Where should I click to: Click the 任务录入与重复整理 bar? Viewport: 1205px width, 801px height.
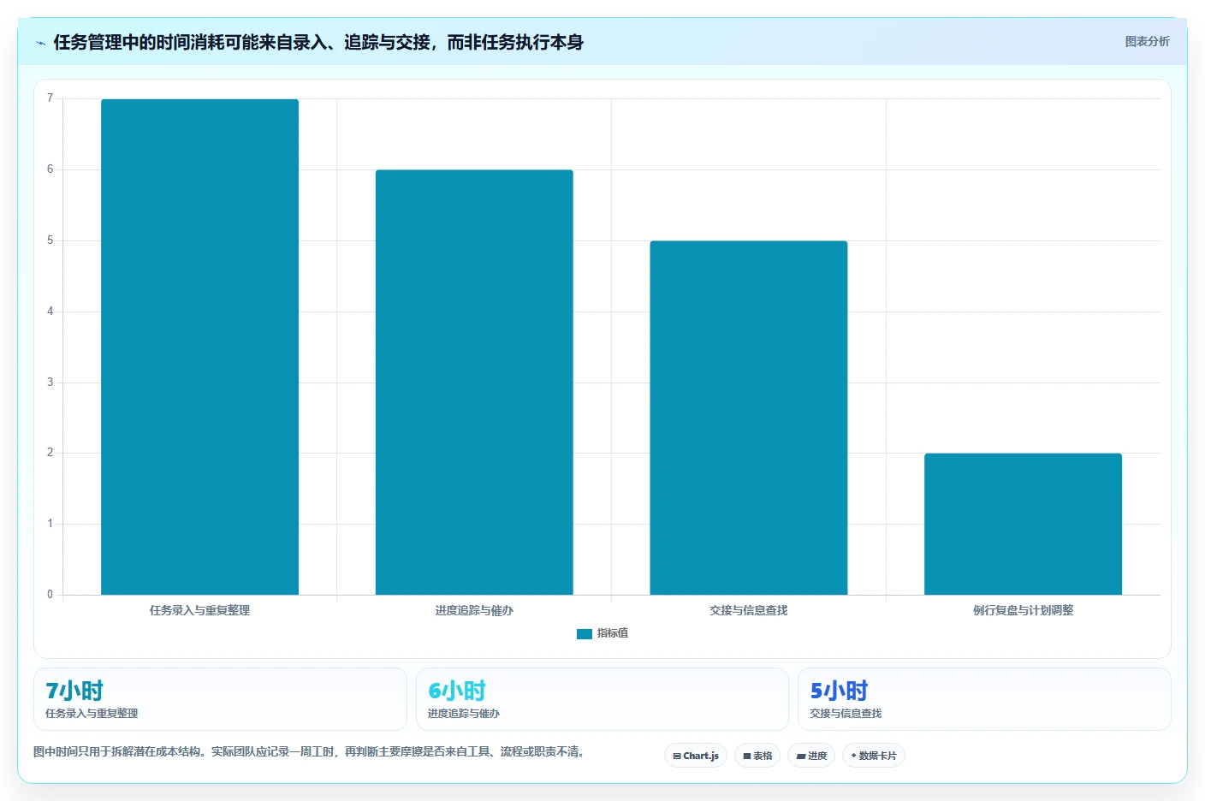point(199,347)
